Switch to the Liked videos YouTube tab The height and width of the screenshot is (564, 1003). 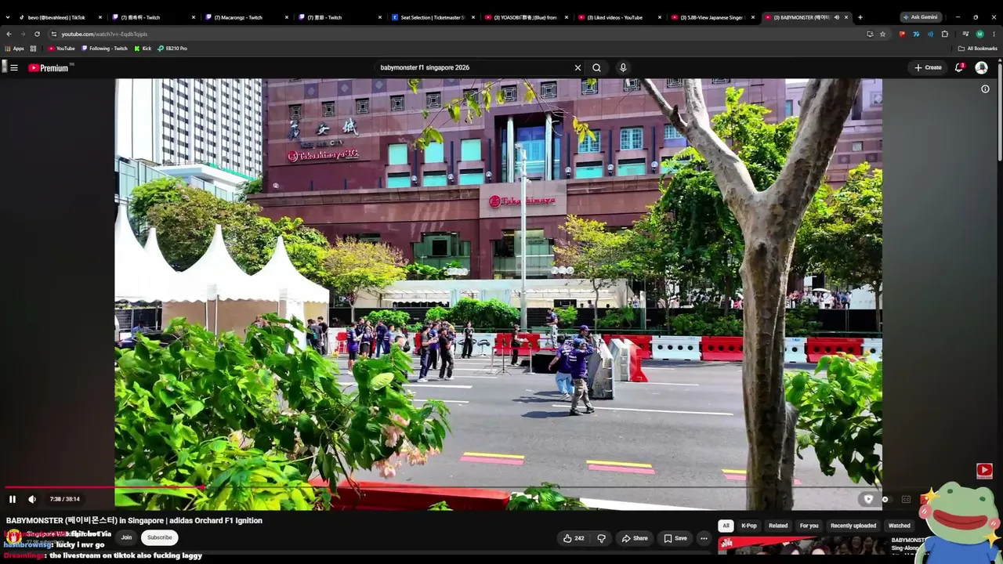tap(618, 17)
